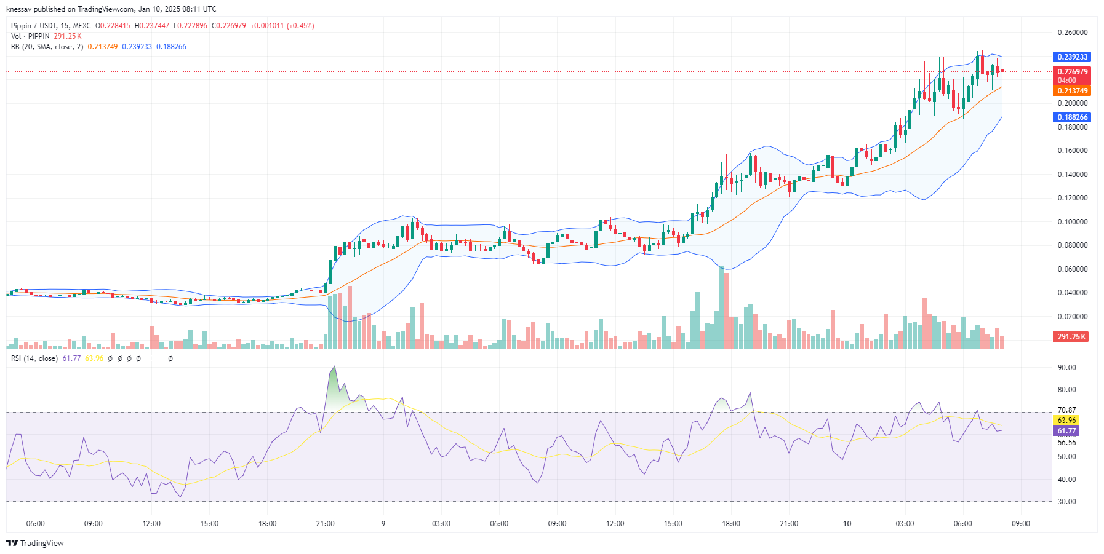Click the change value +0.001011 (+0.45%)
This screenshot has width=1104, height=554.
tap(282, 26)
